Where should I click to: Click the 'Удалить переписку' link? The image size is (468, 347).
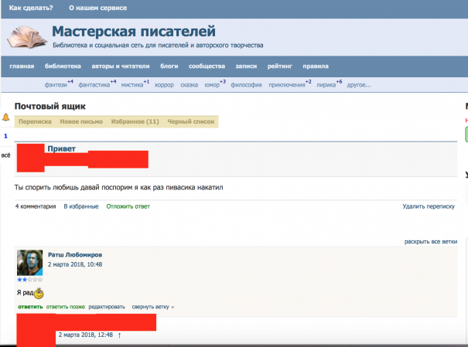tap(428, 206)
